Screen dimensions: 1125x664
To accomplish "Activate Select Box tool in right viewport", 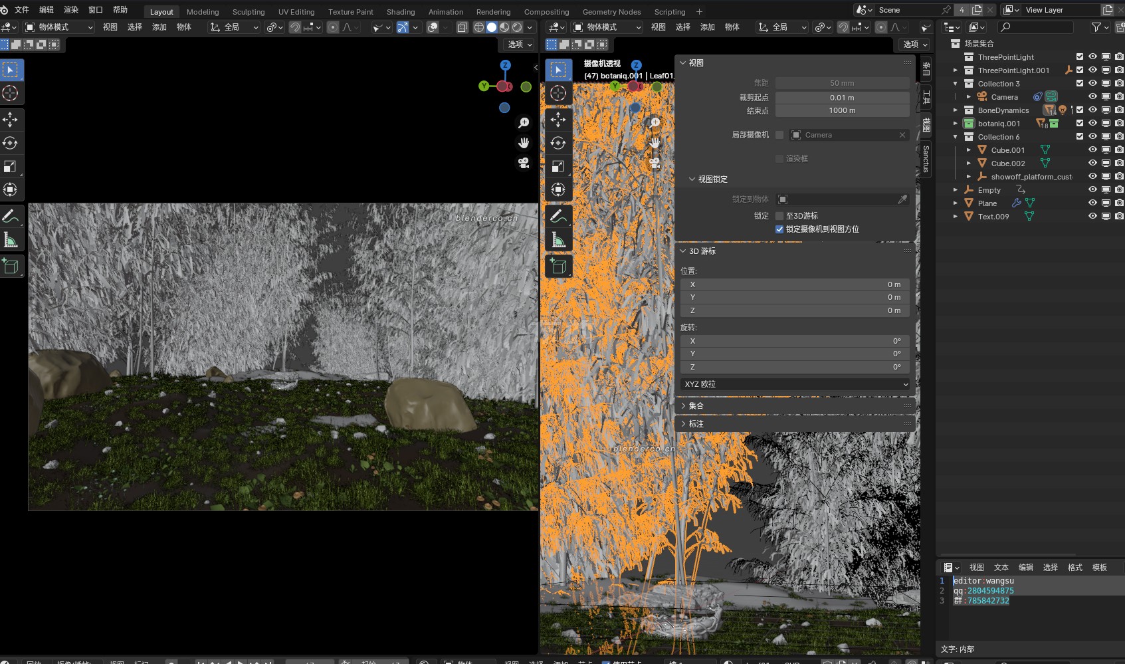I will (559, 70).
